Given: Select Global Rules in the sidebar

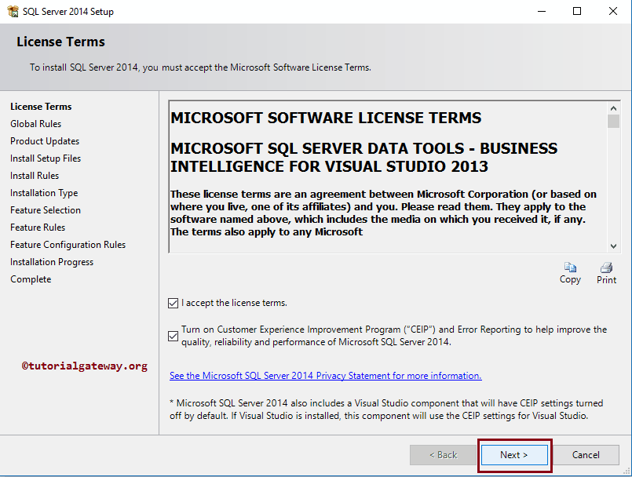Looking at the screenshot, I should [x=35, y=123].
